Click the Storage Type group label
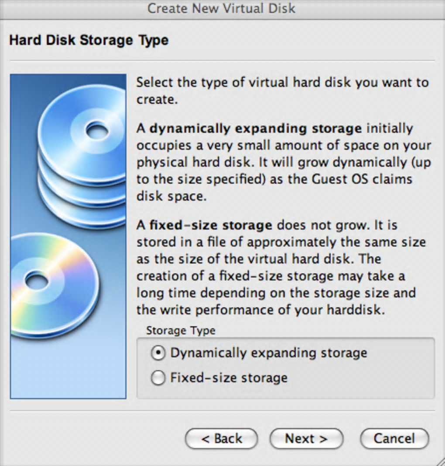 pos(181,330)
